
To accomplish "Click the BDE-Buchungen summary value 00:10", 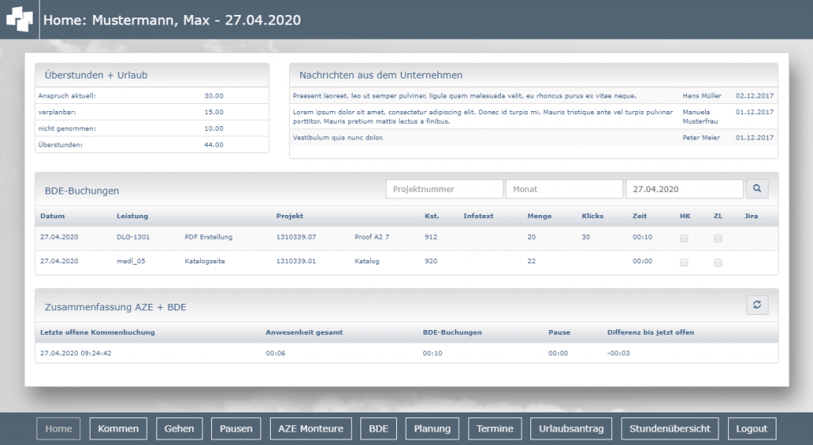I will click(x=433, y=353).
